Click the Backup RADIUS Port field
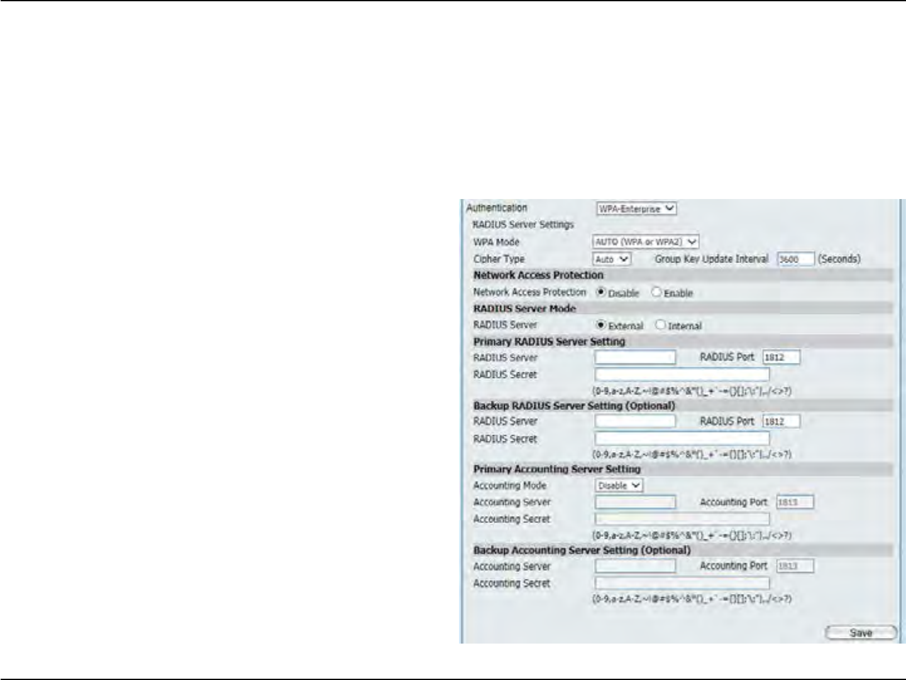The width and height of the screenshot is (906, 680). (x=782, y=421)
